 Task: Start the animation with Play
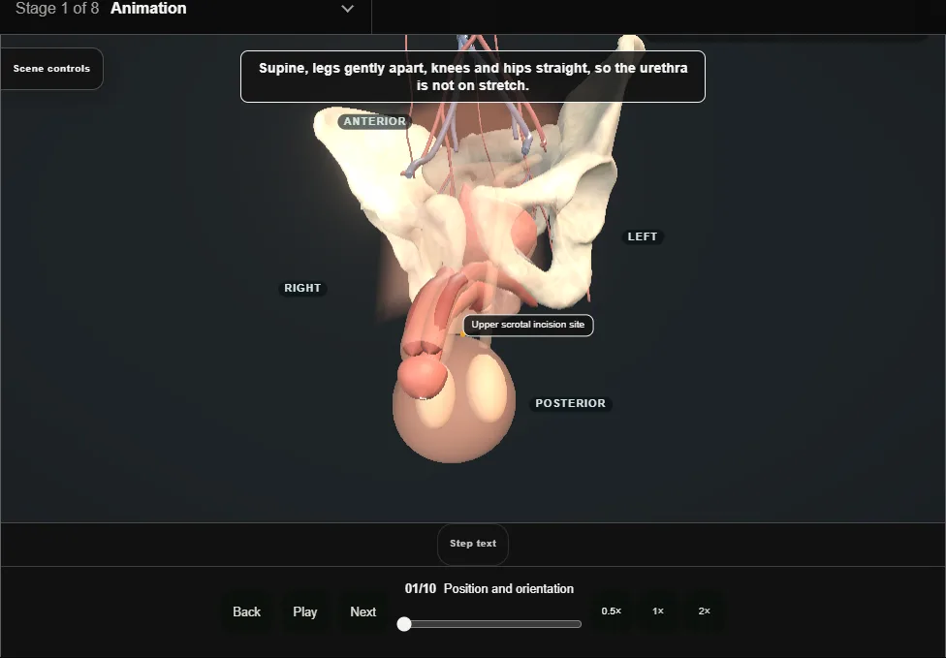(305, 612)
